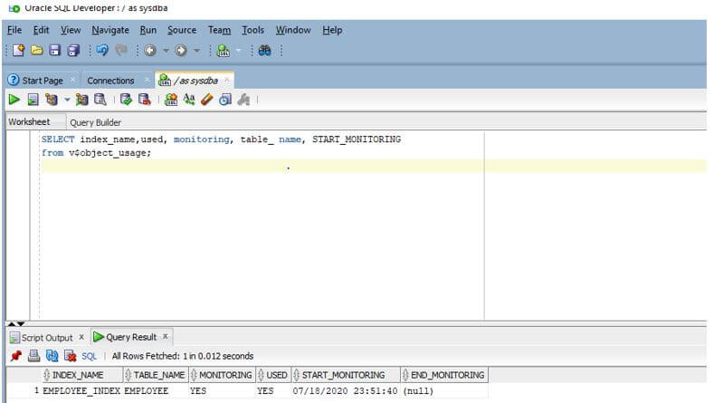Close the / as sysdba tab
Viewport: 723px width, 403px height.
coord(226,80)
